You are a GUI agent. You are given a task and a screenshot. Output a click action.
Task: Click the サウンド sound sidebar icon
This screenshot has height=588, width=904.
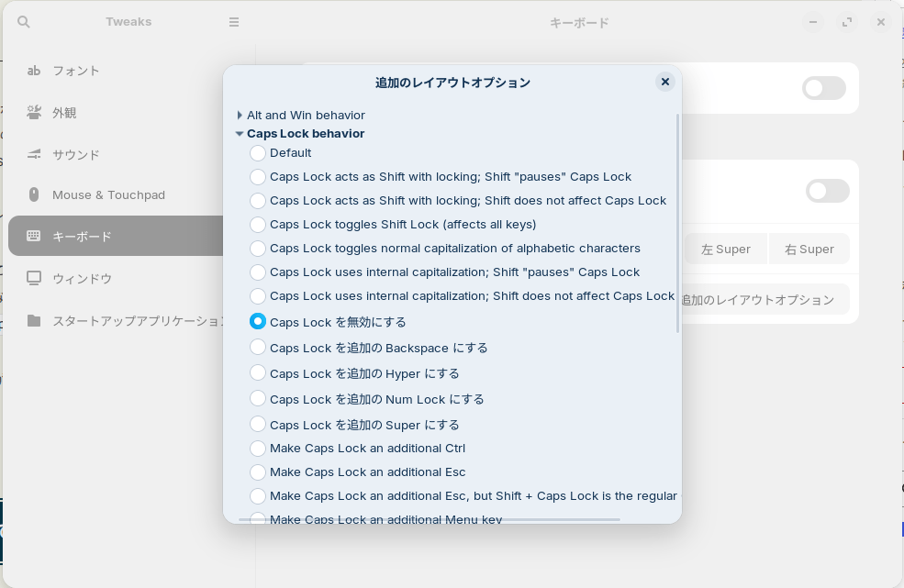pyautogui.click(x=33, y=154)
